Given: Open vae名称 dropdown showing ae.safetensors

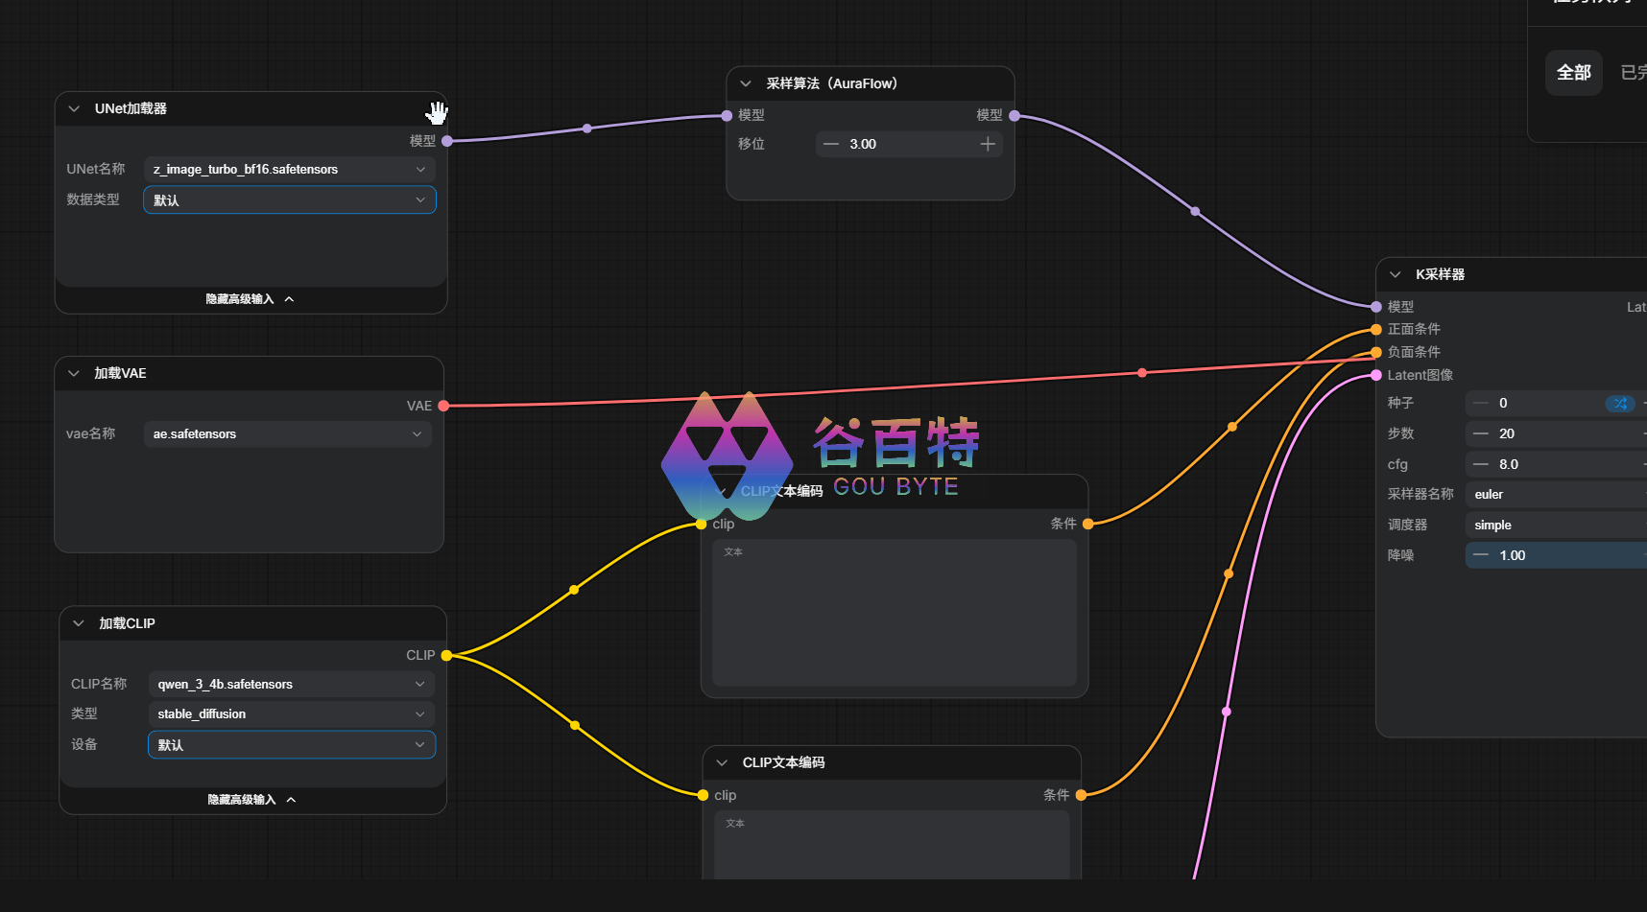Looking at the screenshot, I should click(288, 434).
